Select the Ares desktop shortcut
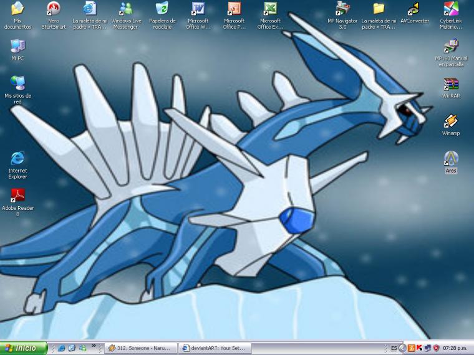The width and height of the screenshot is (474, 355). (451, 162)
